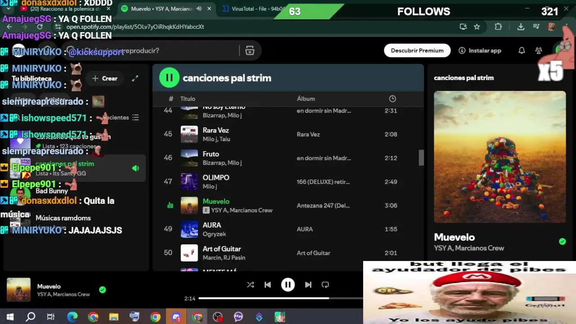
Task: Seek within the song progress bar
Action: pyautogui.click(x=281, y=298)
